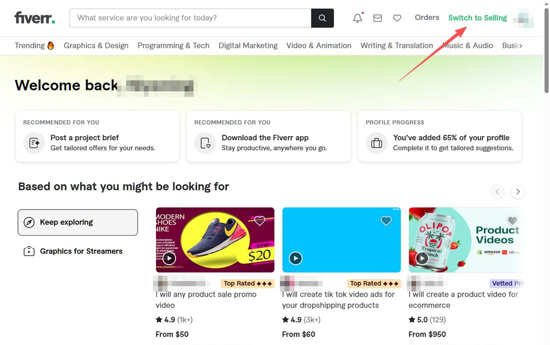Show next recommended gigs with right arrow
This screenshot has height=345, width=550.
coord(517,192)
